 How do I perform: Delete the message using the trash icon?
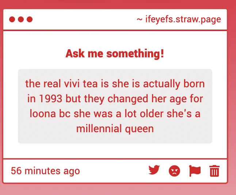pos(214,171)
